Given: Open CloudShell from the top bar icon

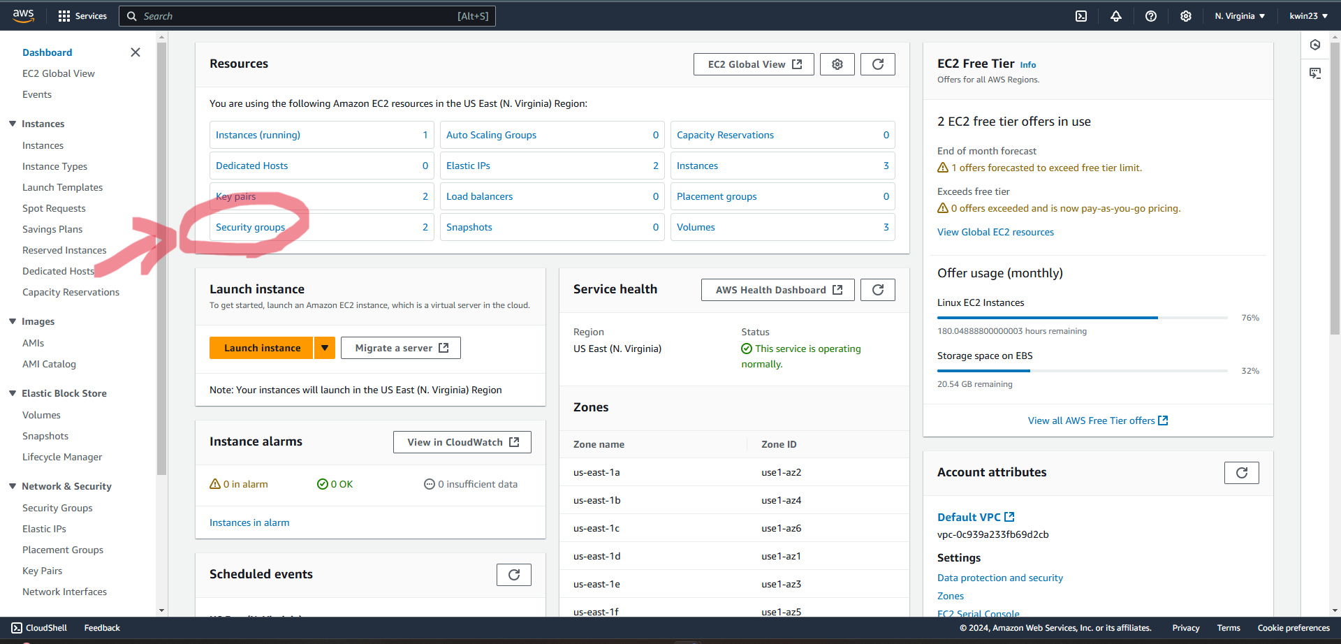Looking at the screenshot, I should click(1081, 16).
